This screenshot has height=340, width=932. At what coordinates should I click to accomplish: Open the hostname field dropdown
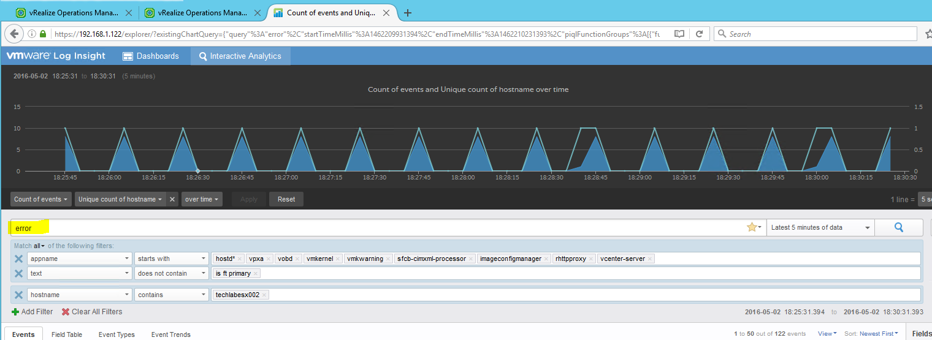point(80,295)
